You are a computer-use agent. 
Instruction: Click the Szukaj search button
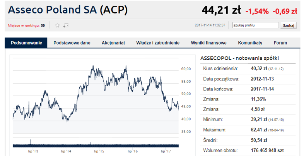point(289,25)
